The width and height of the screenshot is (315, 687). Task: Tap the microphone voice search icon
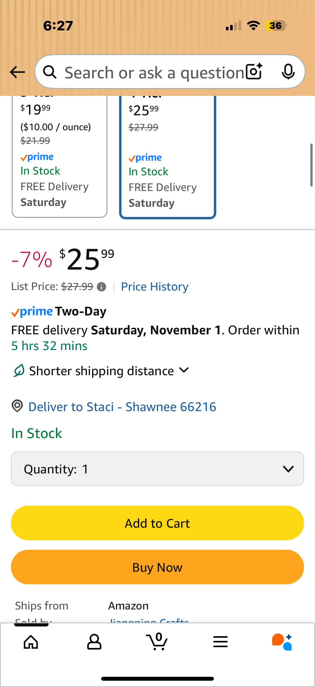[x=288, y=72]
